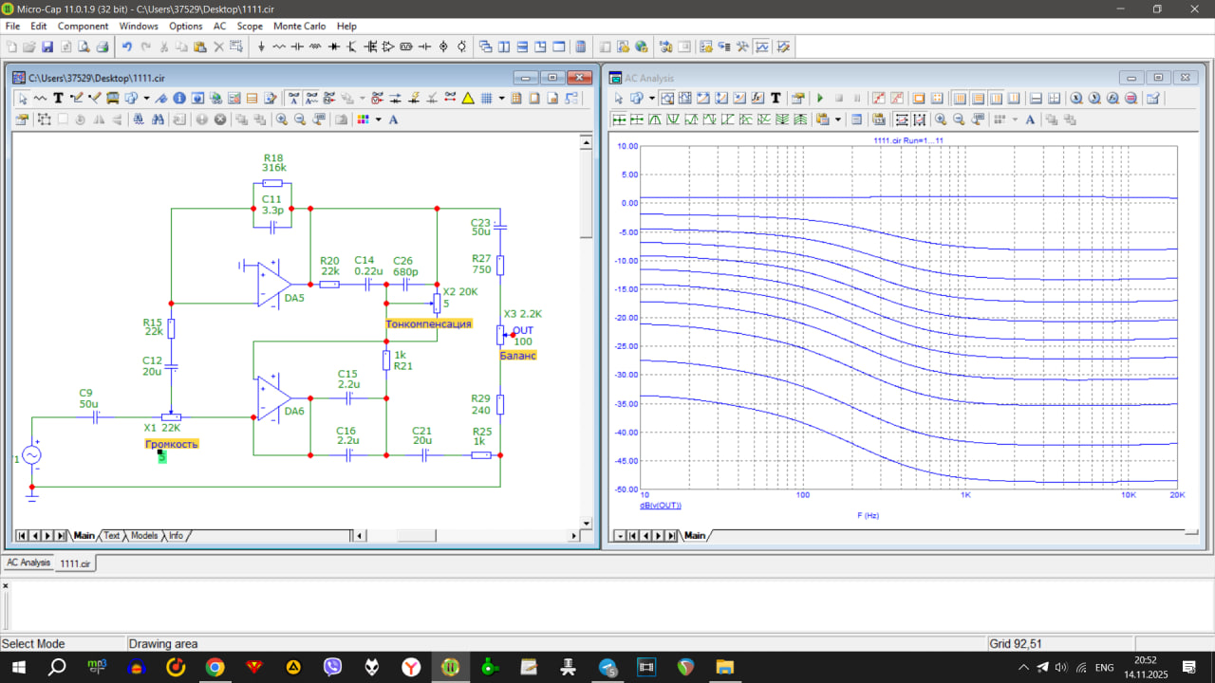Image resolution: width=1215 pixels, height=683 pixels.
Task: Click the Save file icon
Action: point(47,46)
